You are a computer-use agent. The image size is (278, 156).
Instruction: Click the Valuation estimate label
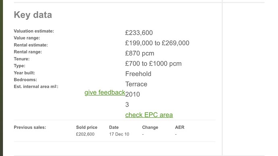(x=34, y=31)
